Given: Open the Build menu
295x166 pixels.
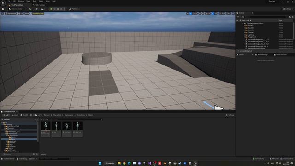Looking at the screenshot, I should [x=35, y=1].
